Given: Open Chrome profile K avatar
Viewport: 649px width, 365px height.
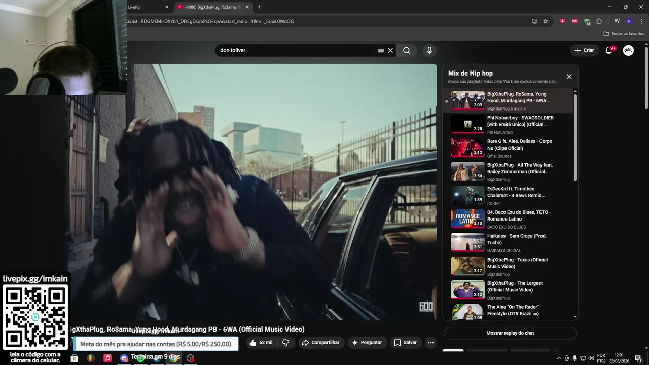Looking at the screenshot, I should coord(629,21).
